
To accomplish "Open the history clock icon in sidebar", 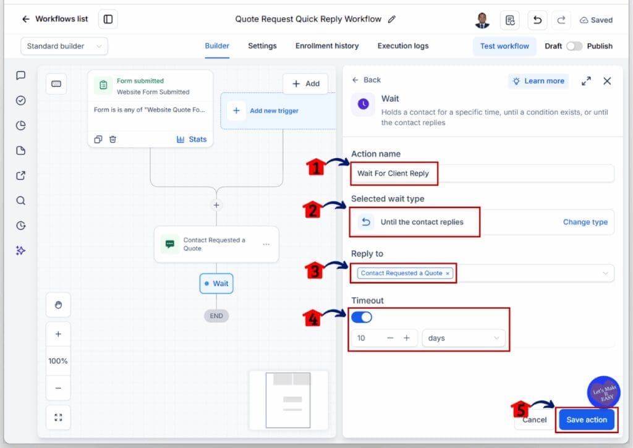I will (20, 226).
